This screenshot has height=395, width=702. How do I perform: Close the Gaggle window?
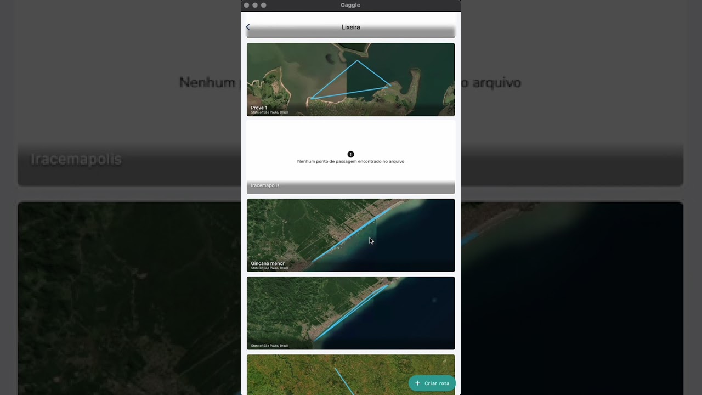tap(247, 5)
